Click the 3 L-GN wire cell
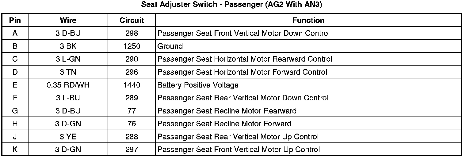466x158 pixels. [x=68, y=59]
